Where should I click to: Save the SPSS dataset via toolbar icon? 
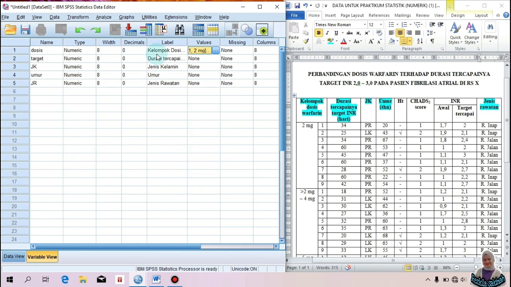25,30
